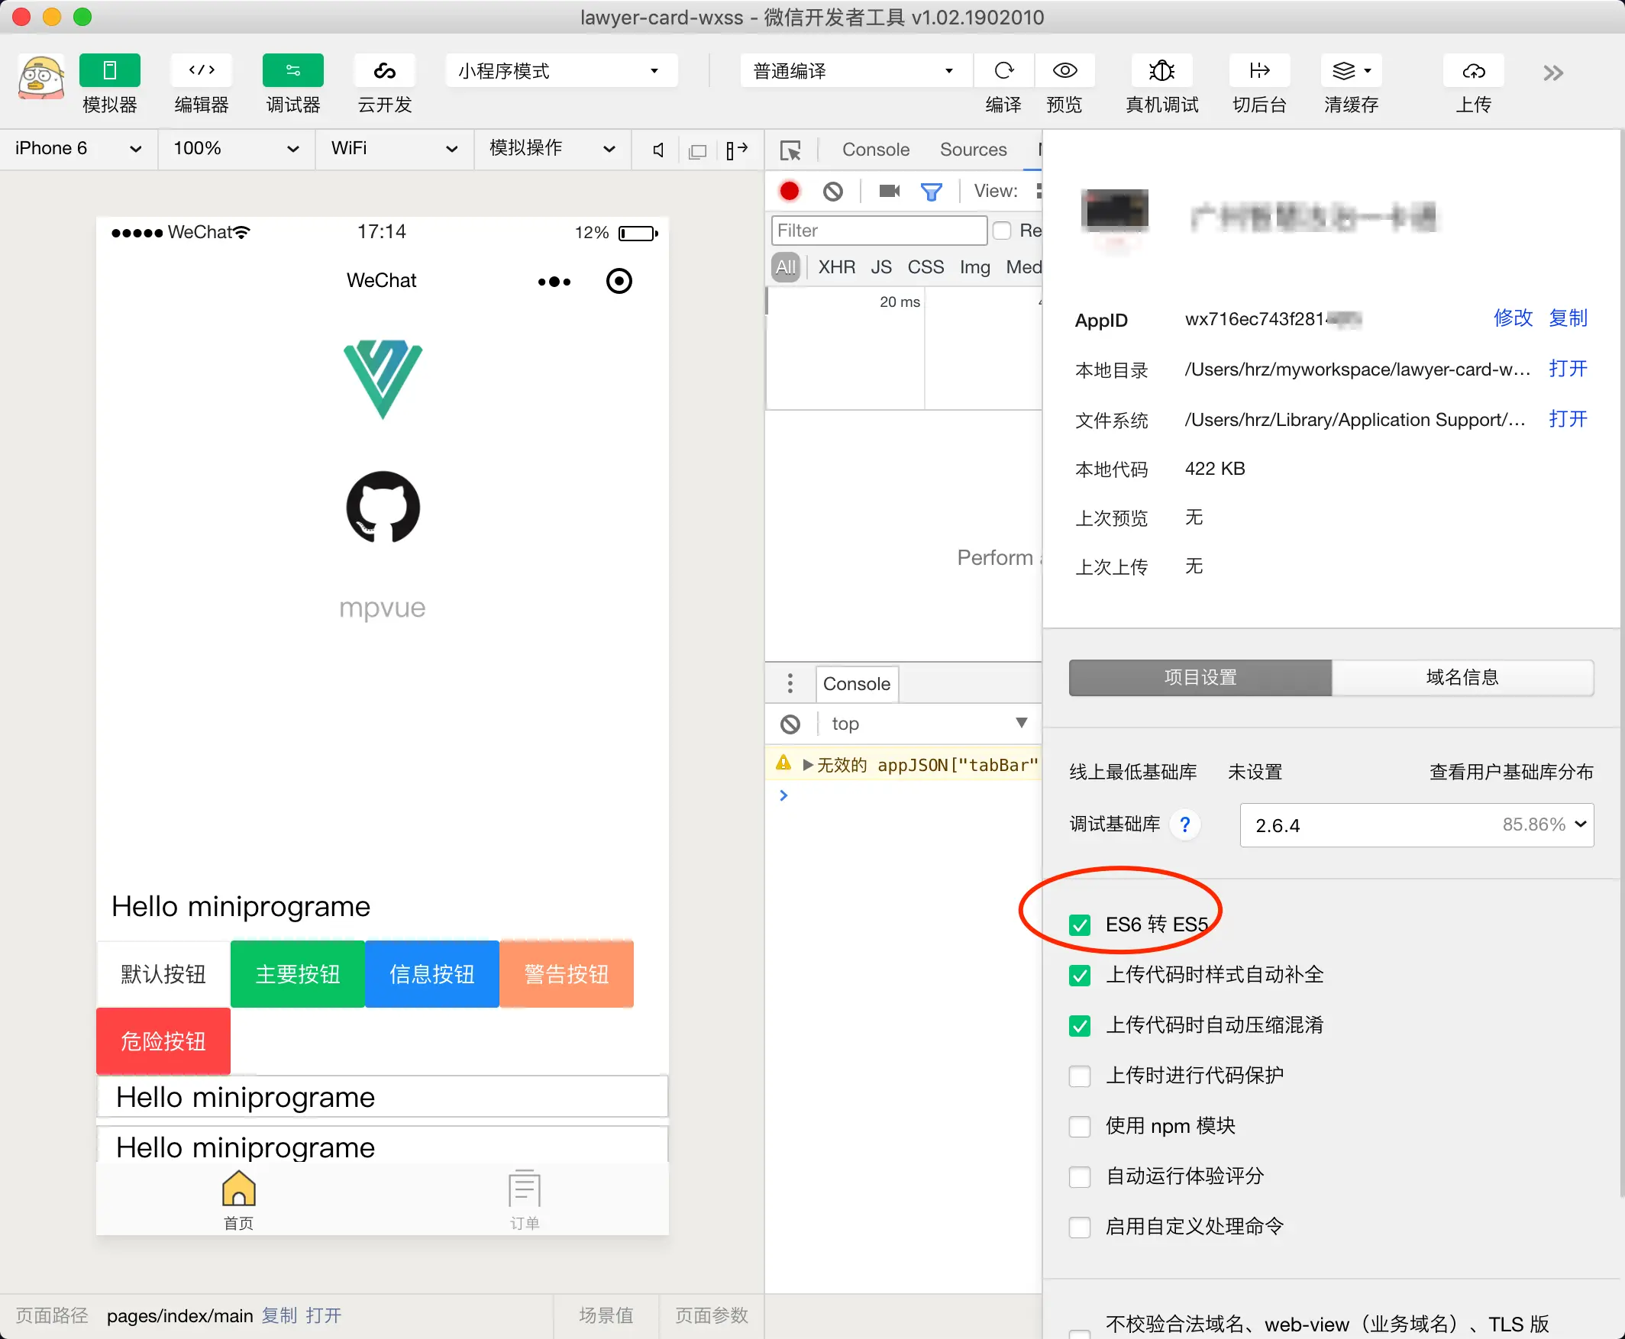This screenshot has width=1625, height=1339.
Task: Click 修改 next to the AppID
Action: click(x=1511, y=318)
